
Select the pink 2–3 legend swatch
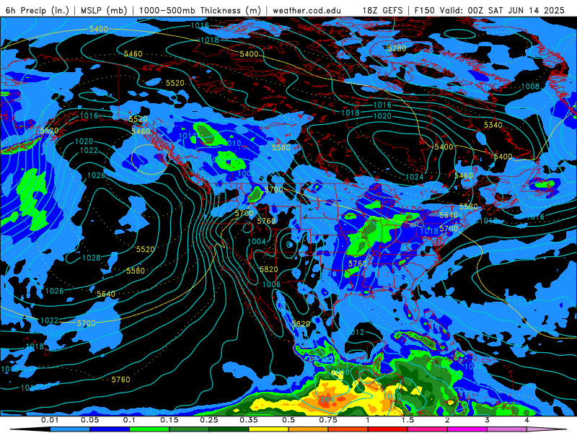pos(467,429)
